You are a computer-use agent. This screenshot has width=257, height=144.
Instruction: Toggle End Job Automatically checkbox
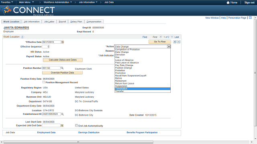(76, 125)
